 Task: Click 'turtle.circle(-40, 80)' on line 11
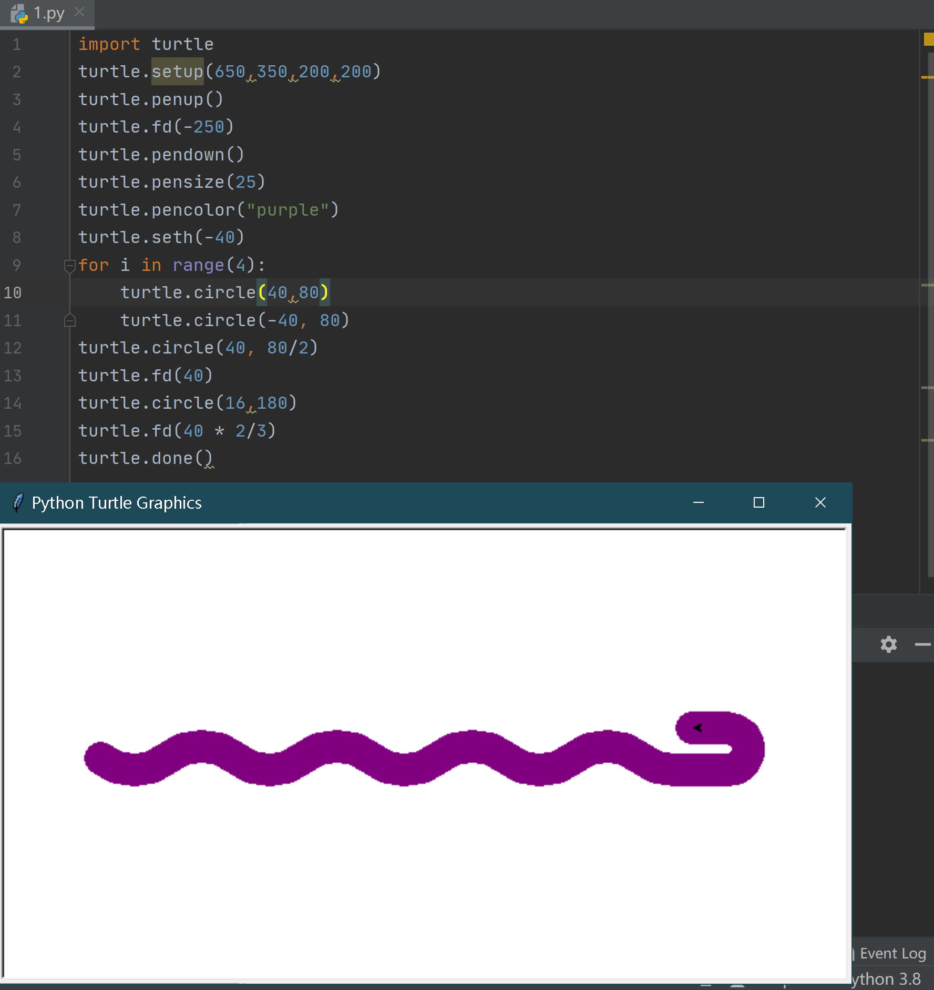235,320
